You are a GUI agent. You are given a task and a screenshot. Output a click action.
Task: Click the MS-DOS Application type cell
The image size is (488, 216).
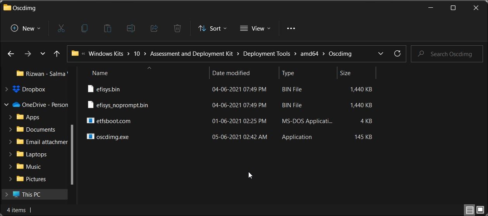[307, 121]
